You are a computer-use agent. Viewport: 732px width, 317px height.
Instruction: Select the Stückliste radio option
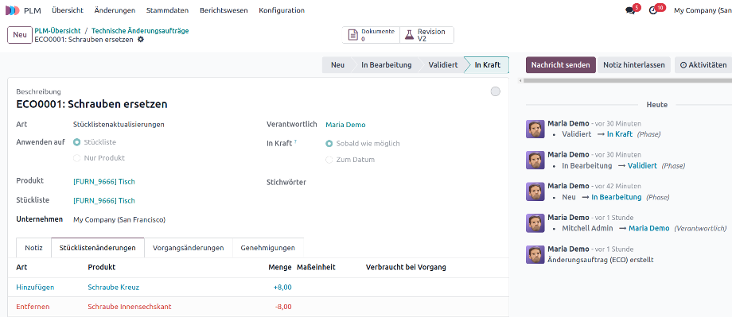coord(76,142)
